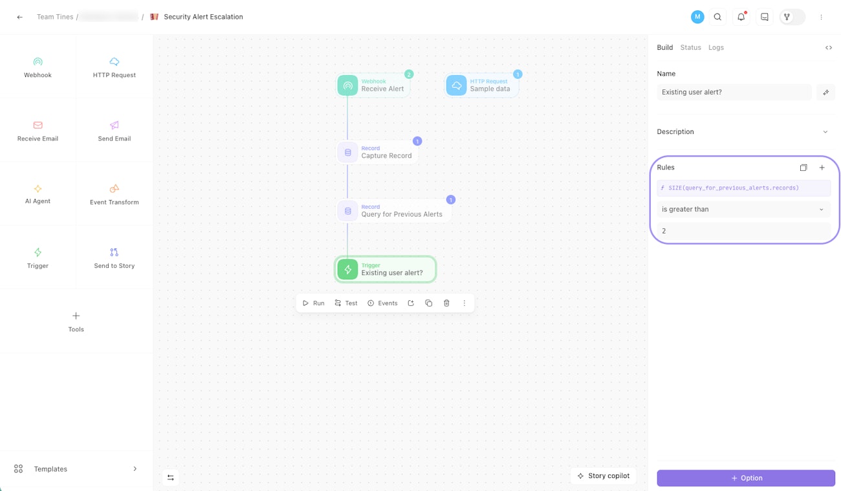This screenshot has height=491, width=841.
Task: Click the Send to Story icon
Action: click(115, 253)
